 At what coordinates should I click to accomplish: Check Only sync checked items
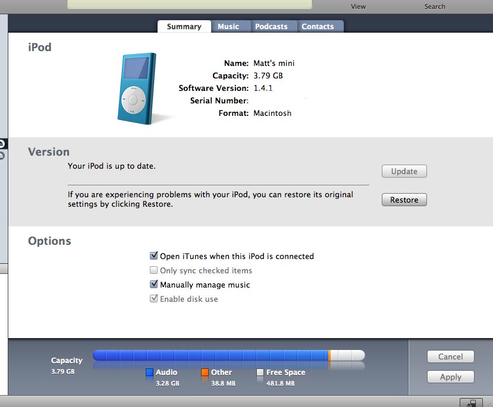click(154, 270)
